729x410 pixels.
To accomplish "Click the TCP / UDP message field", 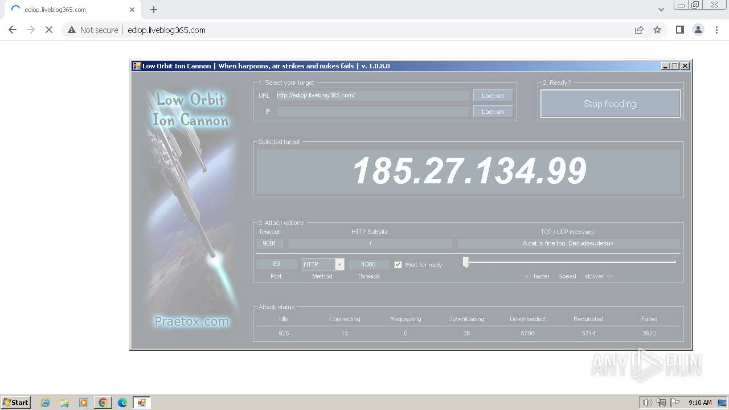I will [x=568, y=244].
